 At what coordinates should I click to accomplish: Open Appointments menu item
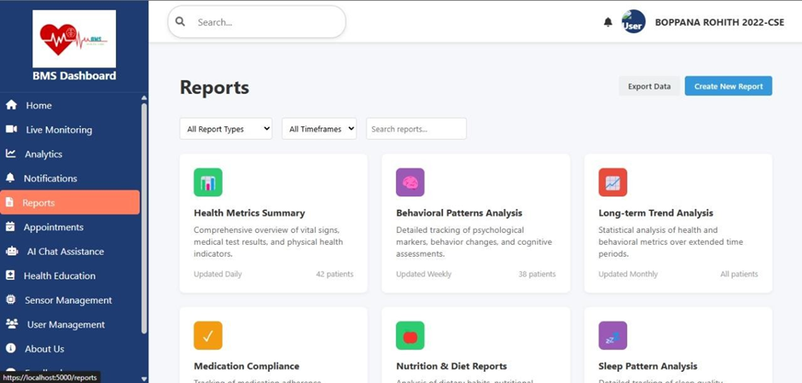(71, 227)
